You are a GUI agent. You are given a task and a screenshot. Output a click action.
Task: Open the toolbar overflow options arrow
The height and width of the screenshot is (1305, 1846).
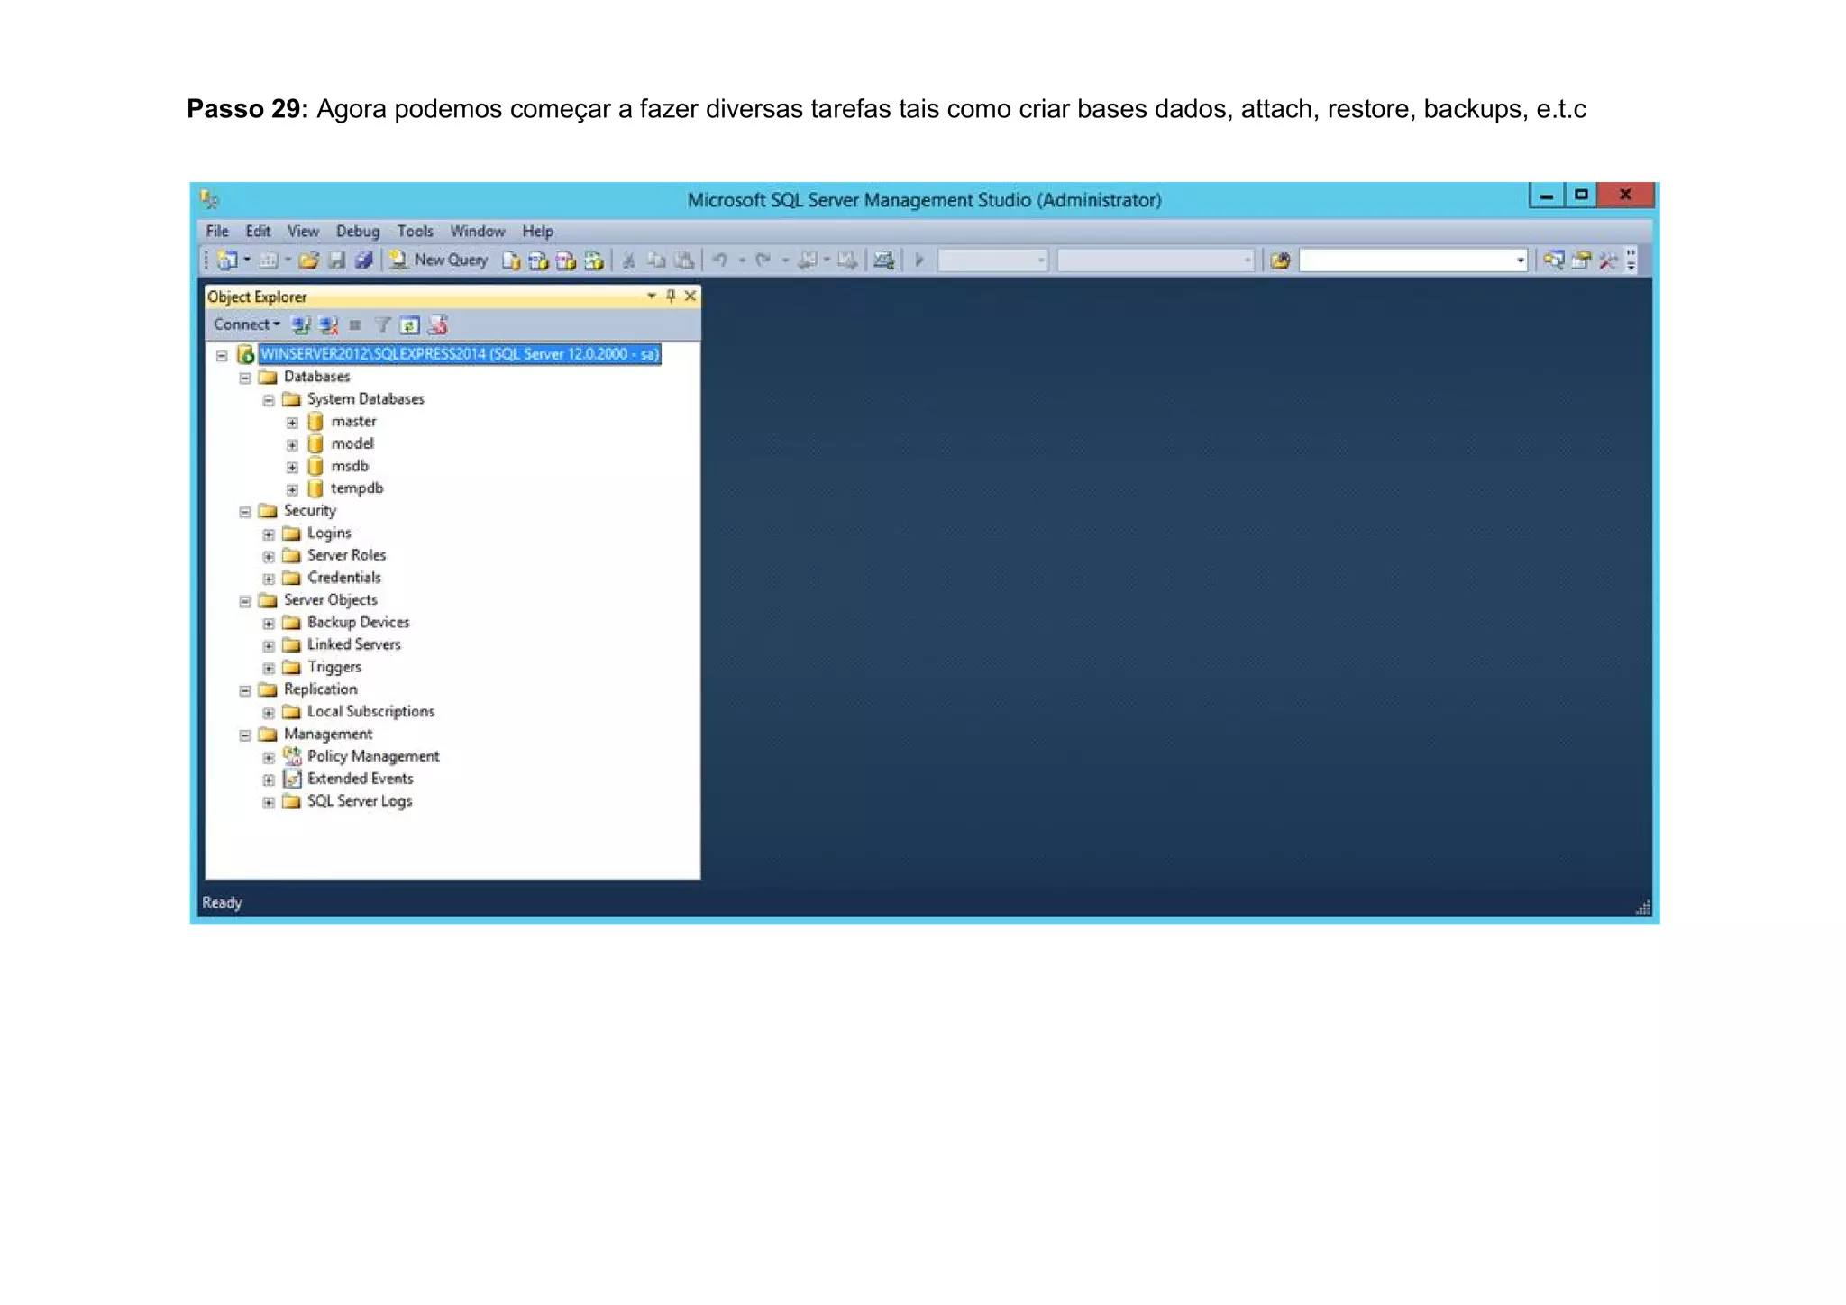(x=1631, y=261)
